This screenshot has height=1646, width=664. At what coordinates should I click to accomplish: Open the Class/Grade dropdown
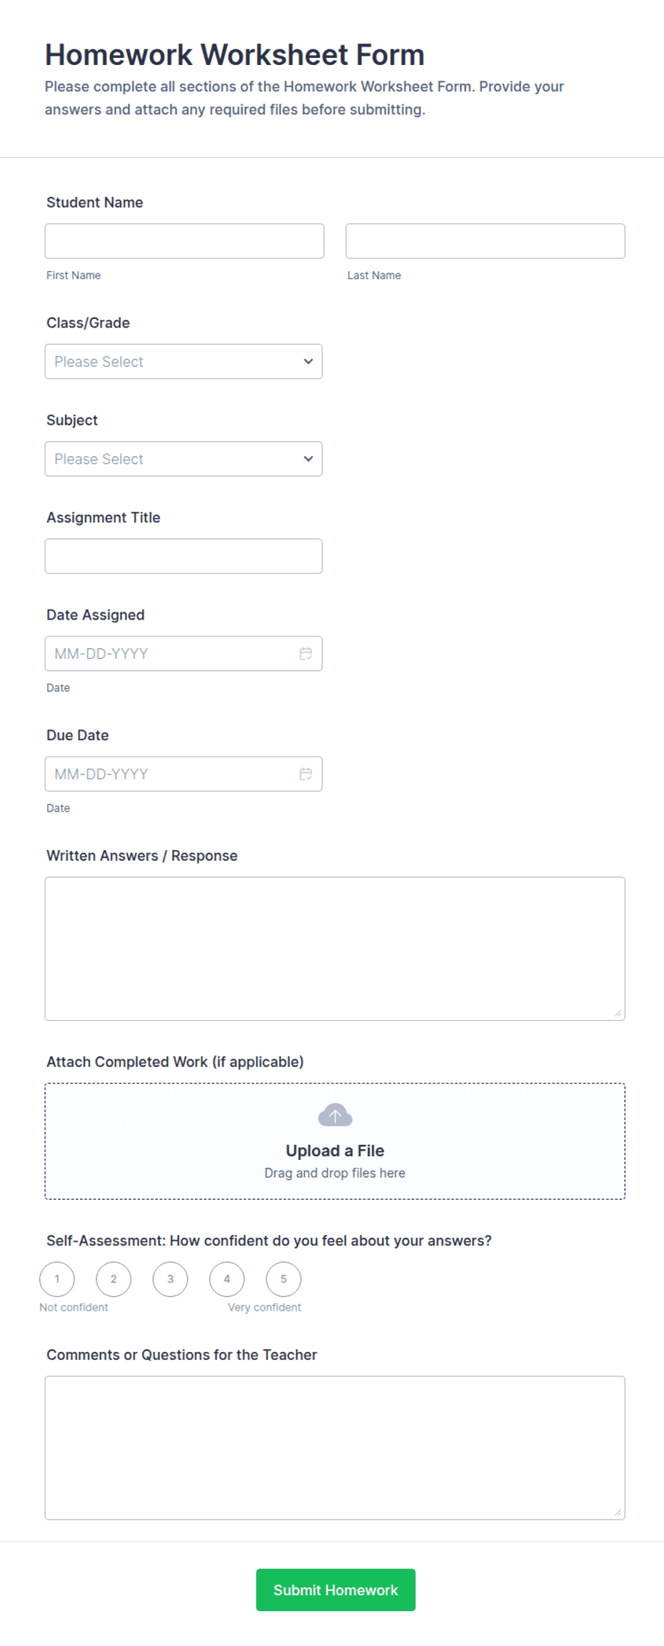click(x=183, y=362)
